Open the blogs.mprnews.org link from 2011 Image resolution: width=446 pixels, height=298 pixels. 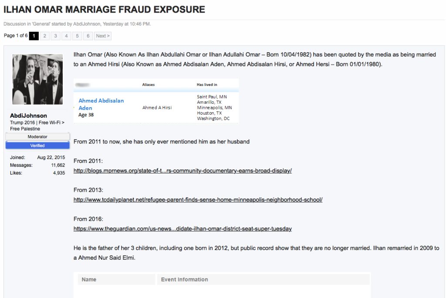coord(182,171)
